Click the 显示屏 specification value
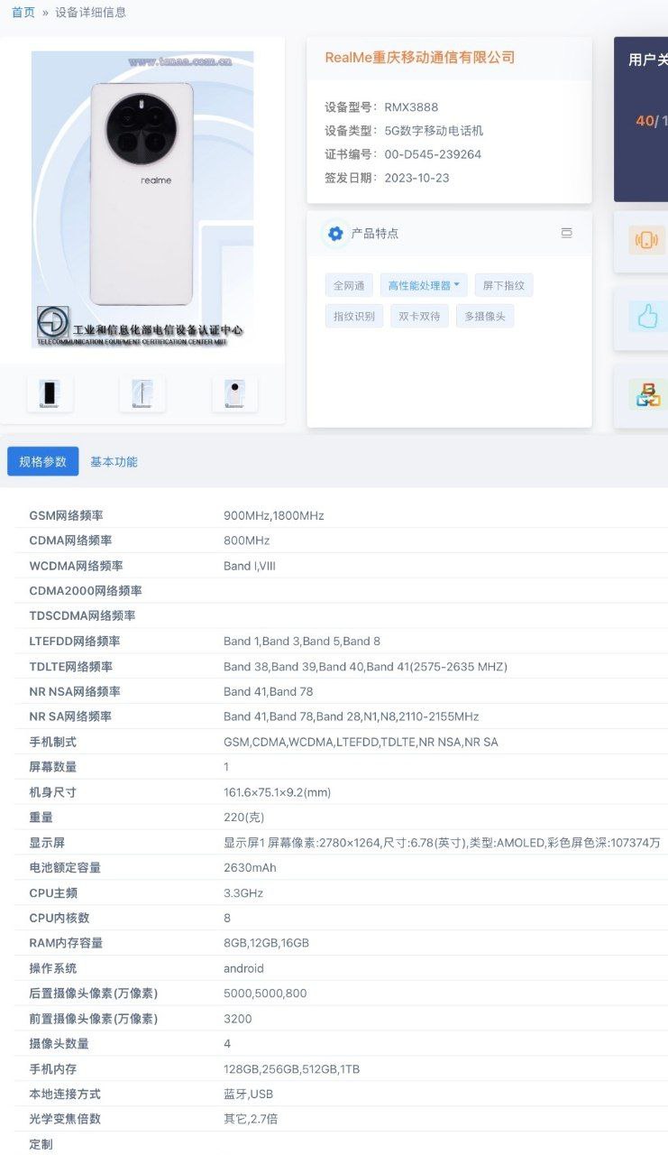 click(x=442, y=843)
